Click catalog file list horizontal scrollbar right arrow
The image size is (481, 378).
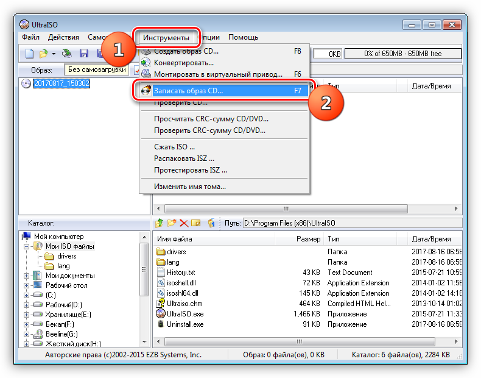pos(456,341)
